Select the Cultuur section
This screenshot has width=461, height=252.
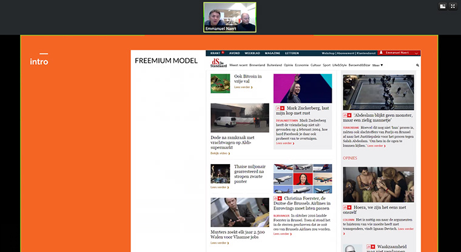tap(315, 65)
